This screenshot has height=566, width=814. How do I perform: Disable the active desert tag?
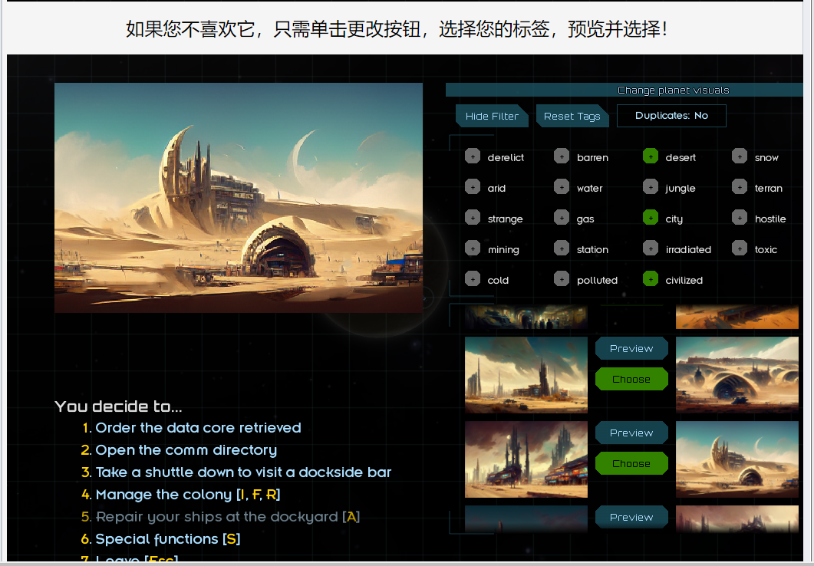[651, 156]
